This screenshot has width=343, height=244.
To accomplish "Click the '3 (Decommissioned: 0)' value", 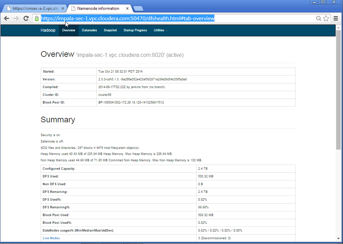I will [214, 238].
